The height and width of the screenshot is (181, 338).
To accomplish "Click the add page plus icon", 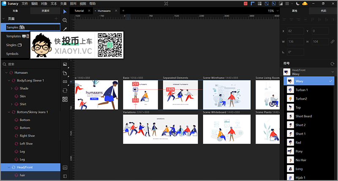I will point(56,19).
